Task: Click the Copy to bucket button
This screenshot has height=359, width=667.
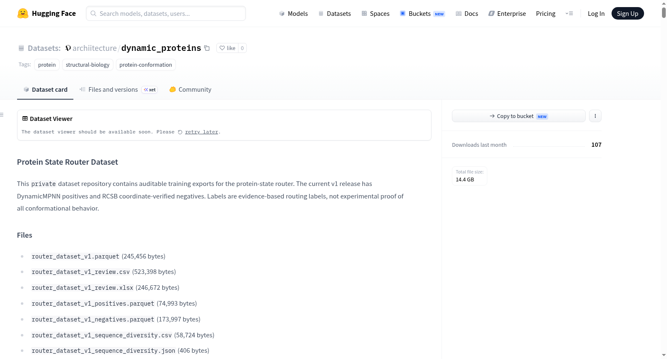Action: tap(519, 116)
